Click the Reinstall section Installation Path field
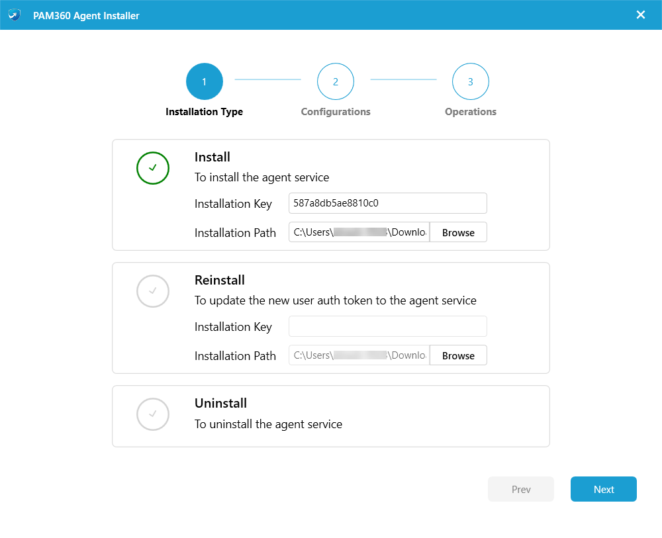This screenshot has height=538, width=662. 359,355
